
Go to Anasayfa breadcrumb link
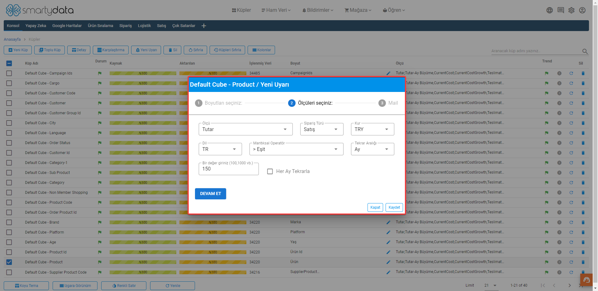[12, 39]
